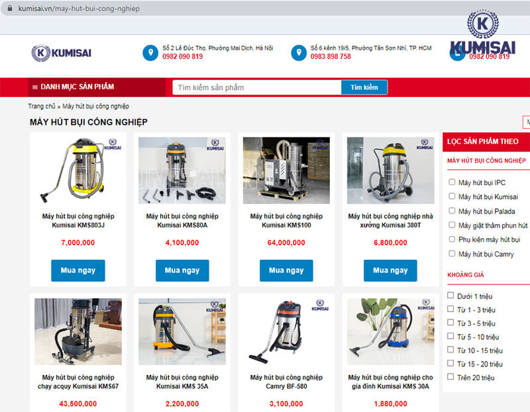
Task: Click HCM address Số 6 kênh 19/5
Action: pyautogui.click(x=371, y=48)
